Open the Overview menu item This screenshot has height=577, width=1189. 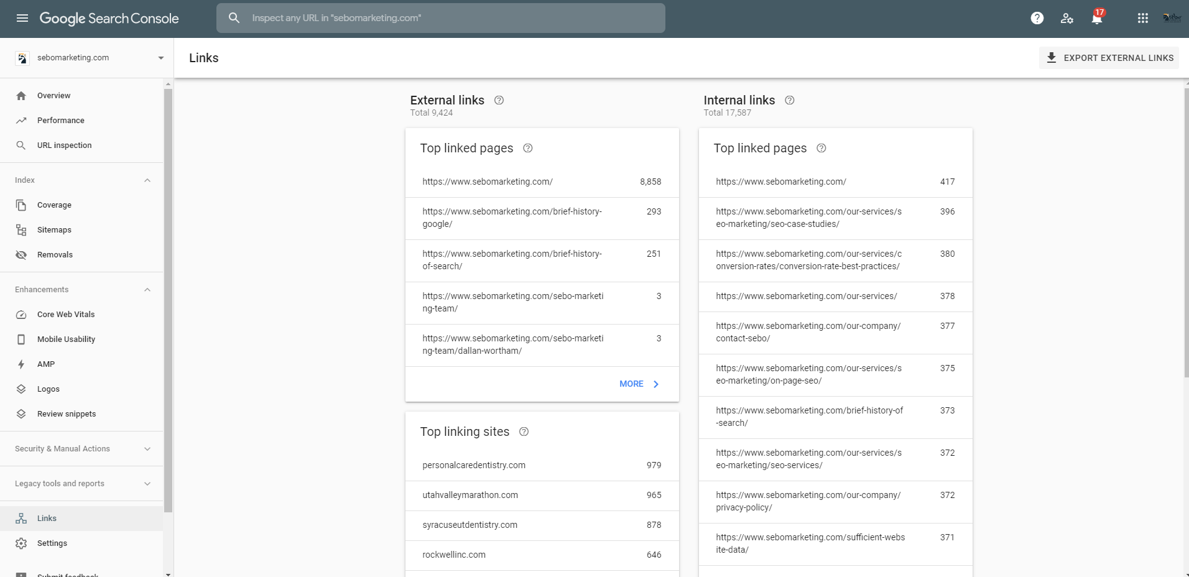click(81, 95)
